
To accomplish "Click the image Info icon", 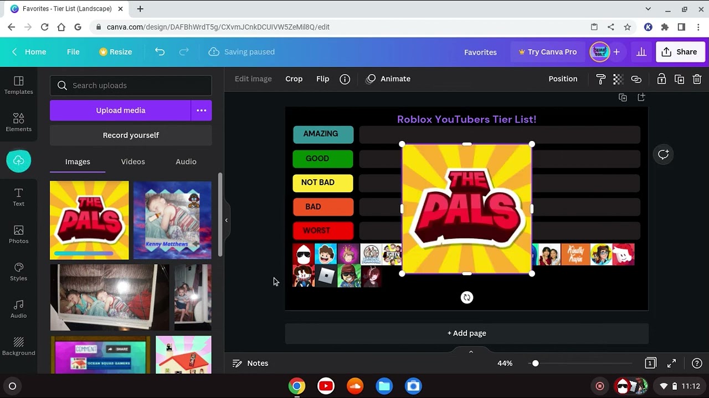I will point(345,79).
